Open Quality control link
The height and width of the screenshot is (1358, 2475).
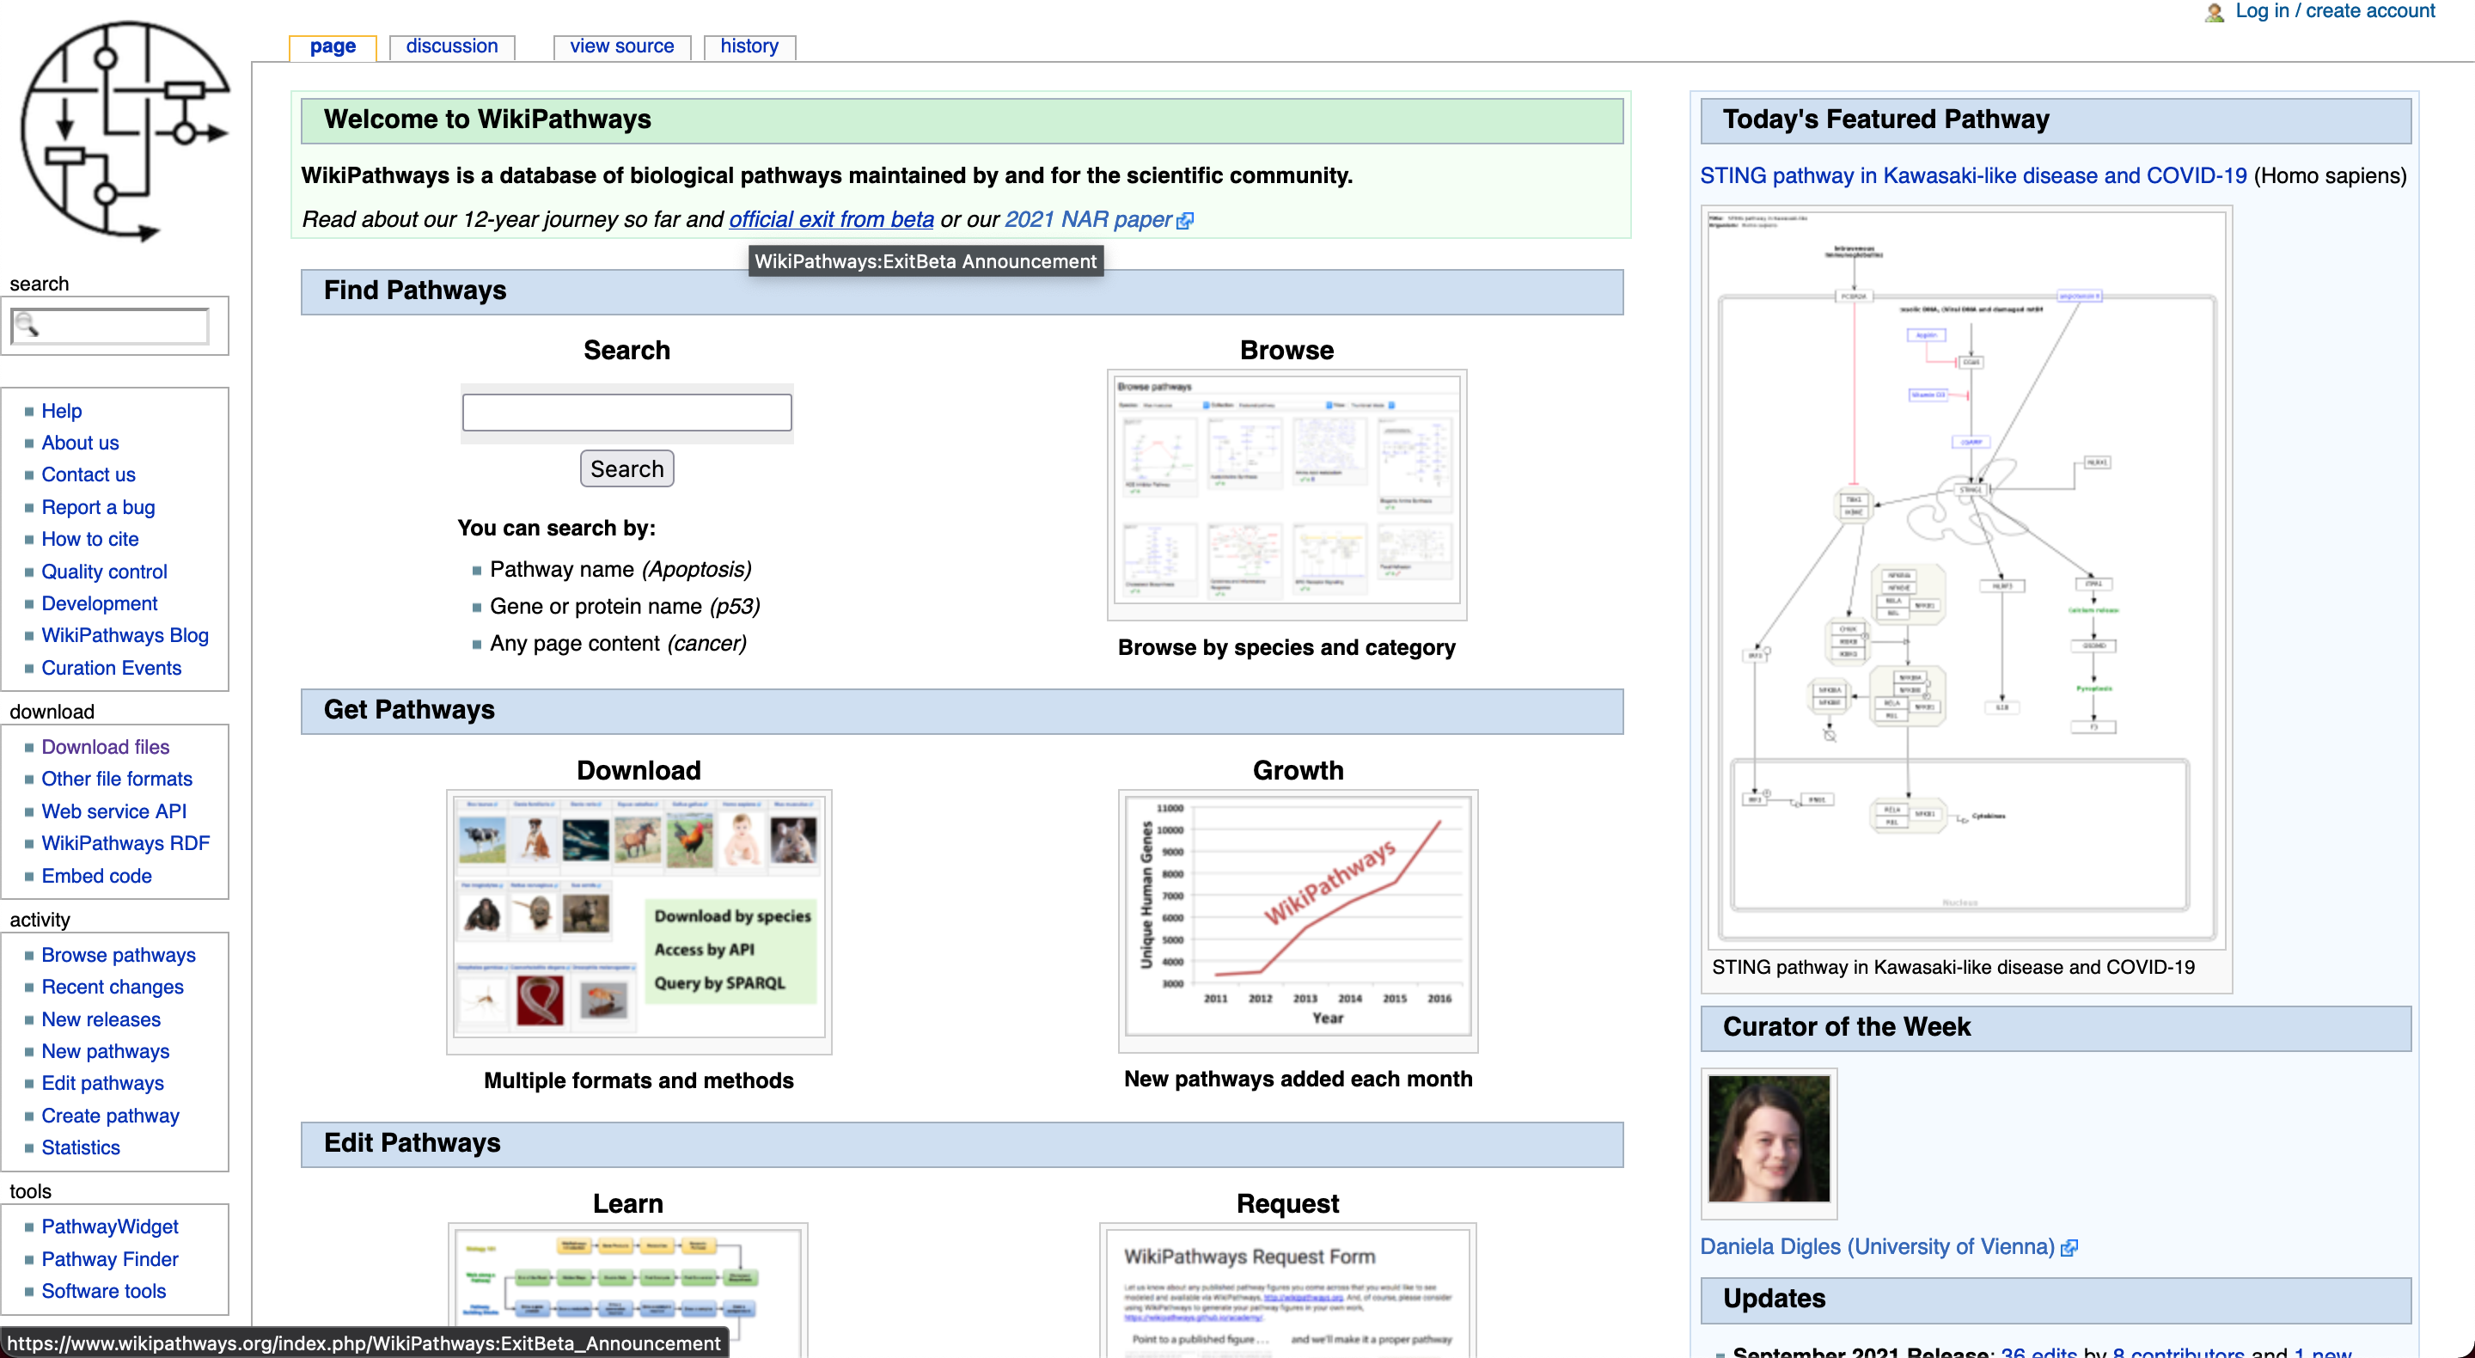[104, 572]
